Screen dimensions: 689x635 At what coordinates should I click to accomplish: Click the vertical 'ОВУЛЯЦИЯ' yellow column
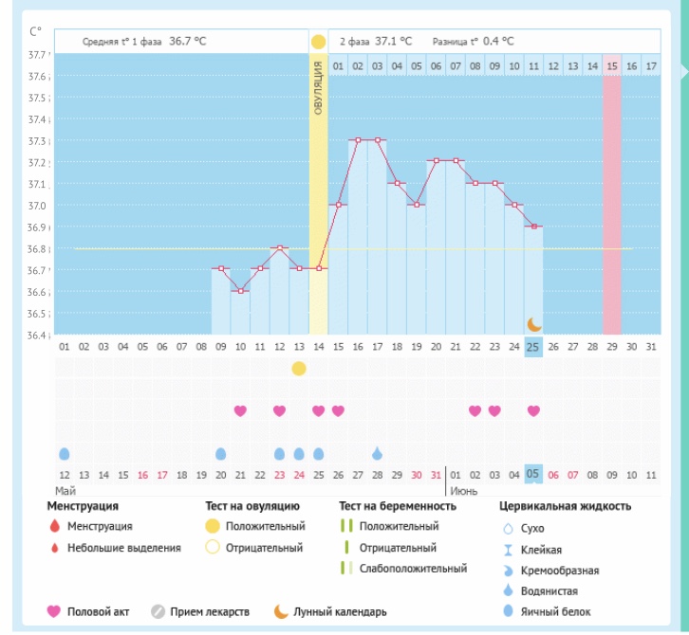(x=318, y=190)
